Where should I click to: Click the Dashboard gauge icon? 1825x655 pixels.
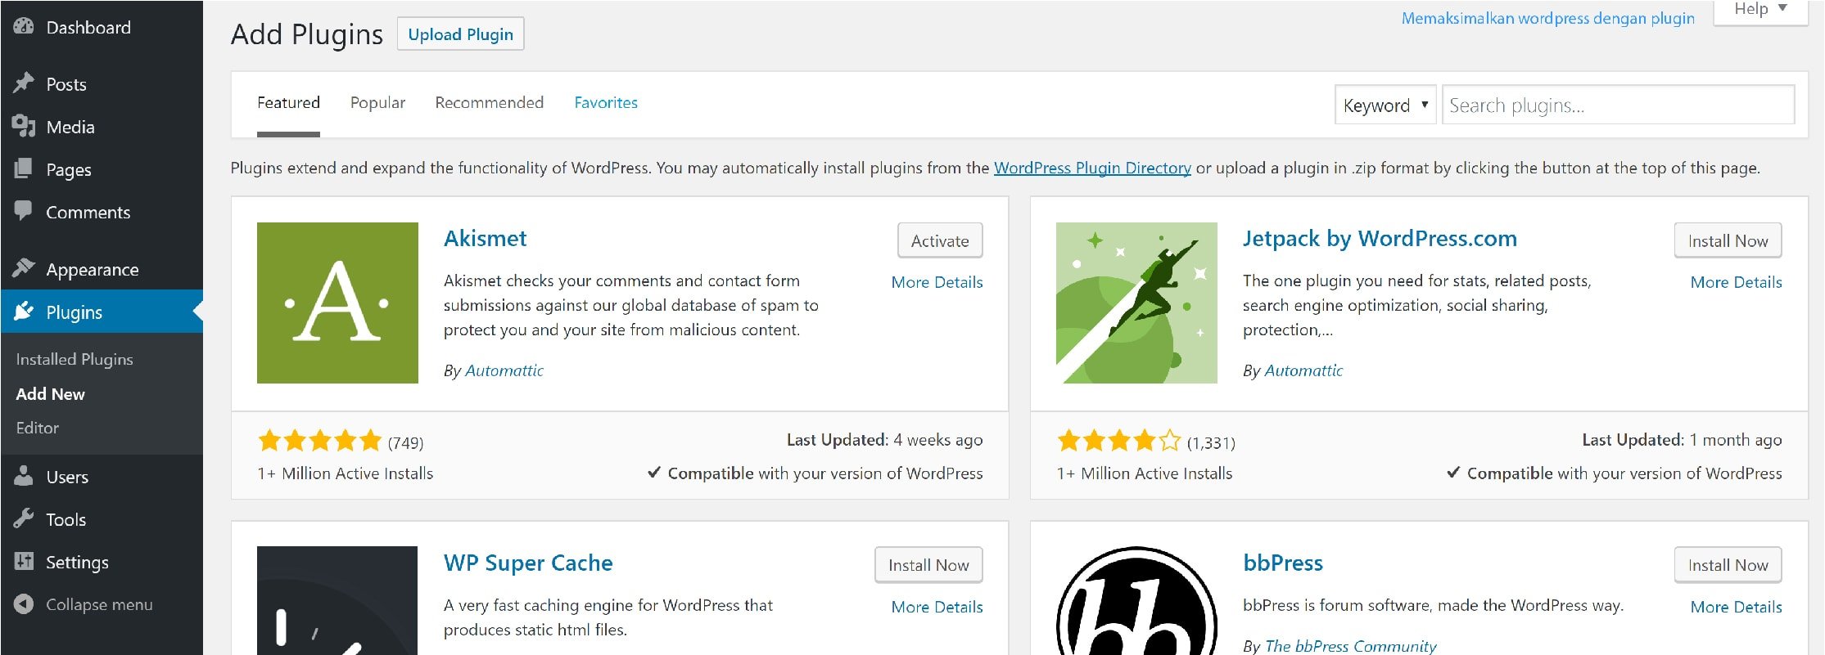pyautogui.click(x=24, y=26)
